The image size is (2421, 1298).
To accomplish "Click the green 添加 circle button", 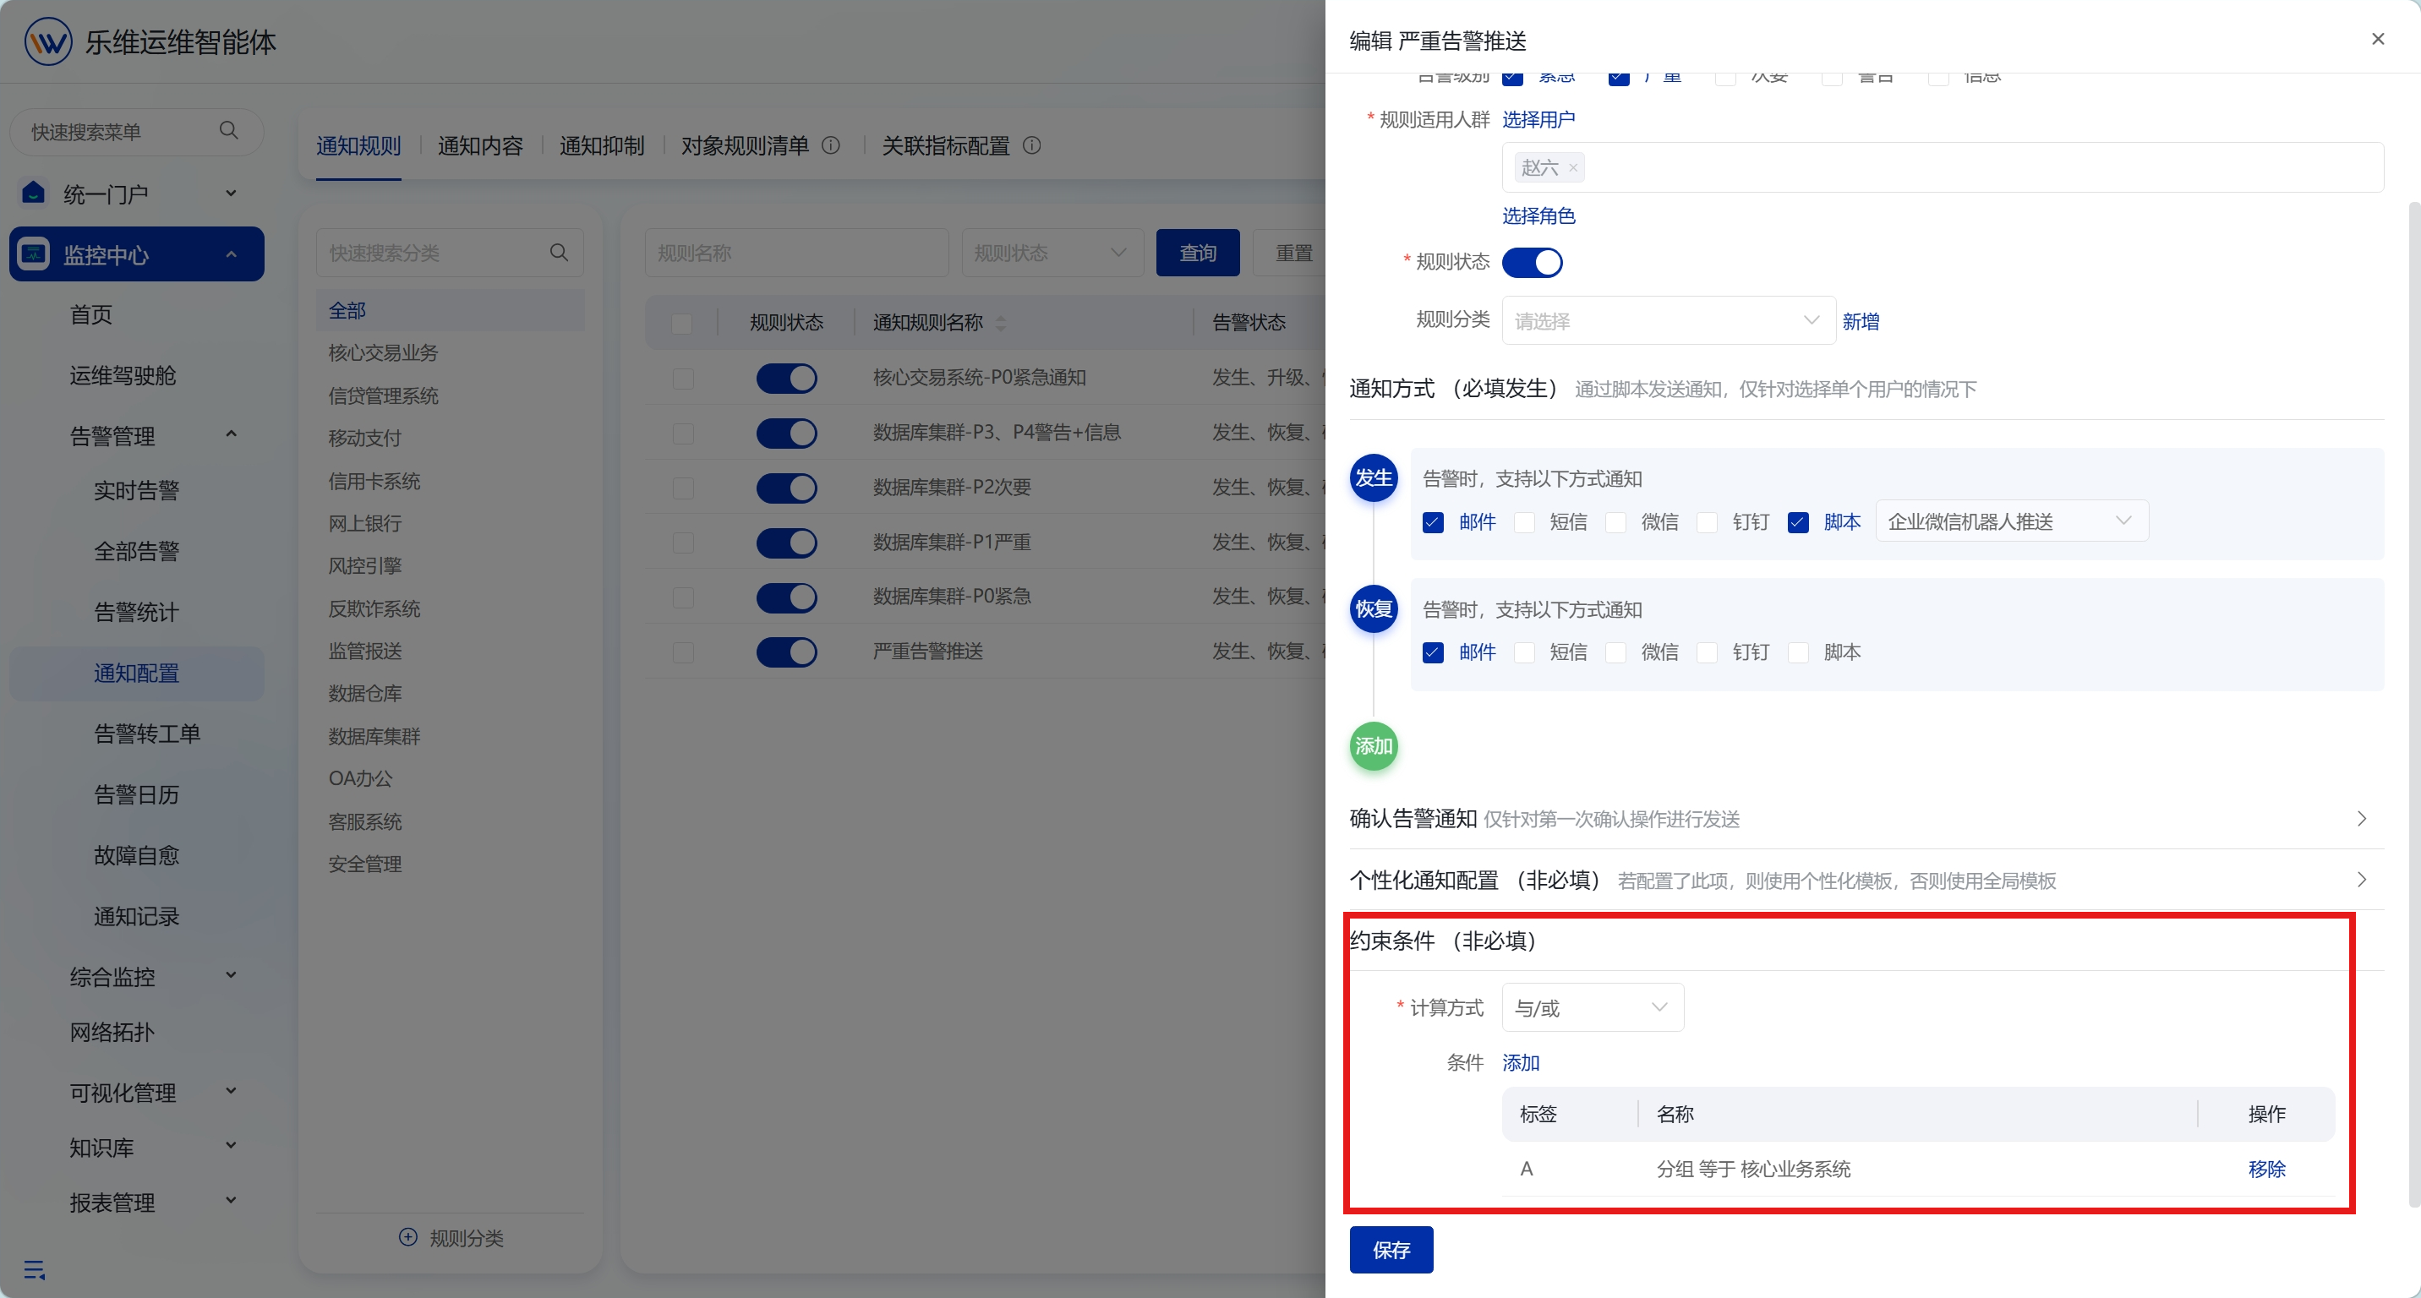I will click(1373, 747).
